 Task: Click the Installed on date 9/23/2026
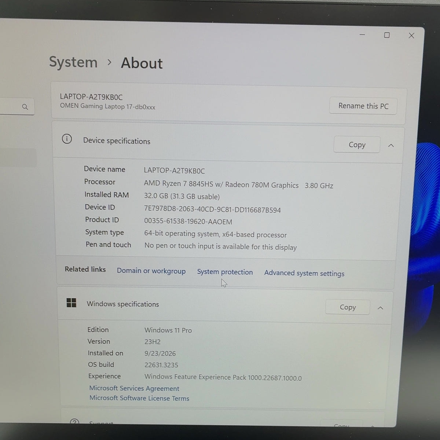pos(160,353)
